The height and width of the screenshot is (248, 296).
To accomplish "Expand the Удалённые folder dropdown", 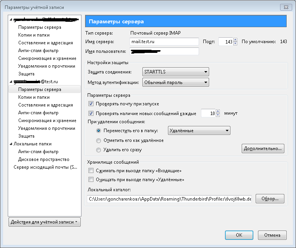I will pyautogui.click(x=199, y=131).
